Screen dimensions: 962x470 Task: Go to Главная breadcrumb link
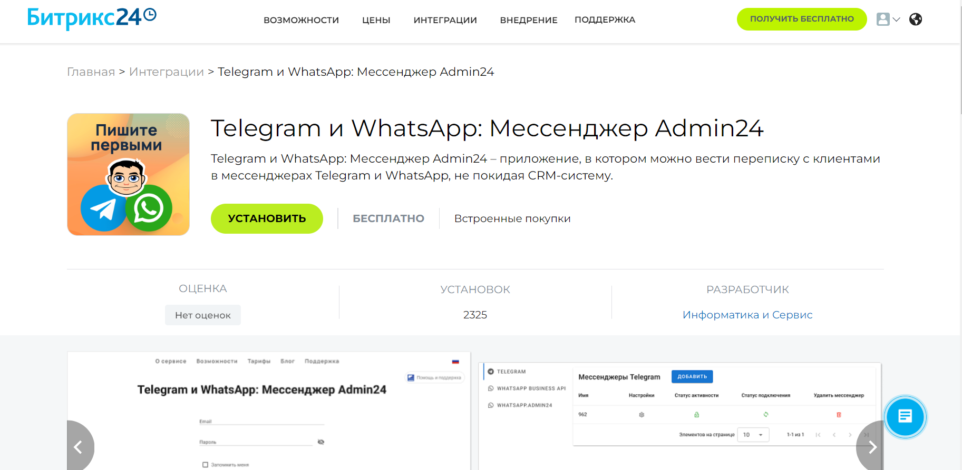click(91, 72)
